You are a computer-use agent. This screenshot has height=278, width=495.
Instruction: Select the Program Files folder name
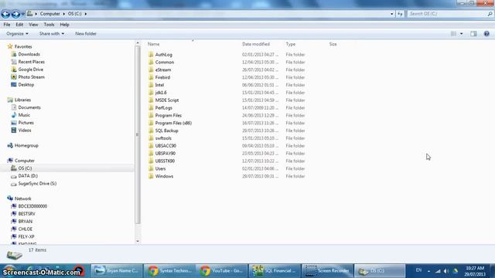169,115
